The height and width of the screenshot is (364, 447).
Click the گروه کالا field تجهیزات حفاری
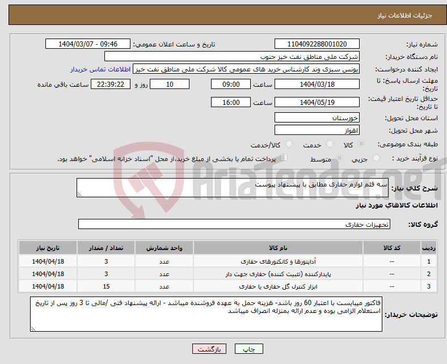point(234,224)
